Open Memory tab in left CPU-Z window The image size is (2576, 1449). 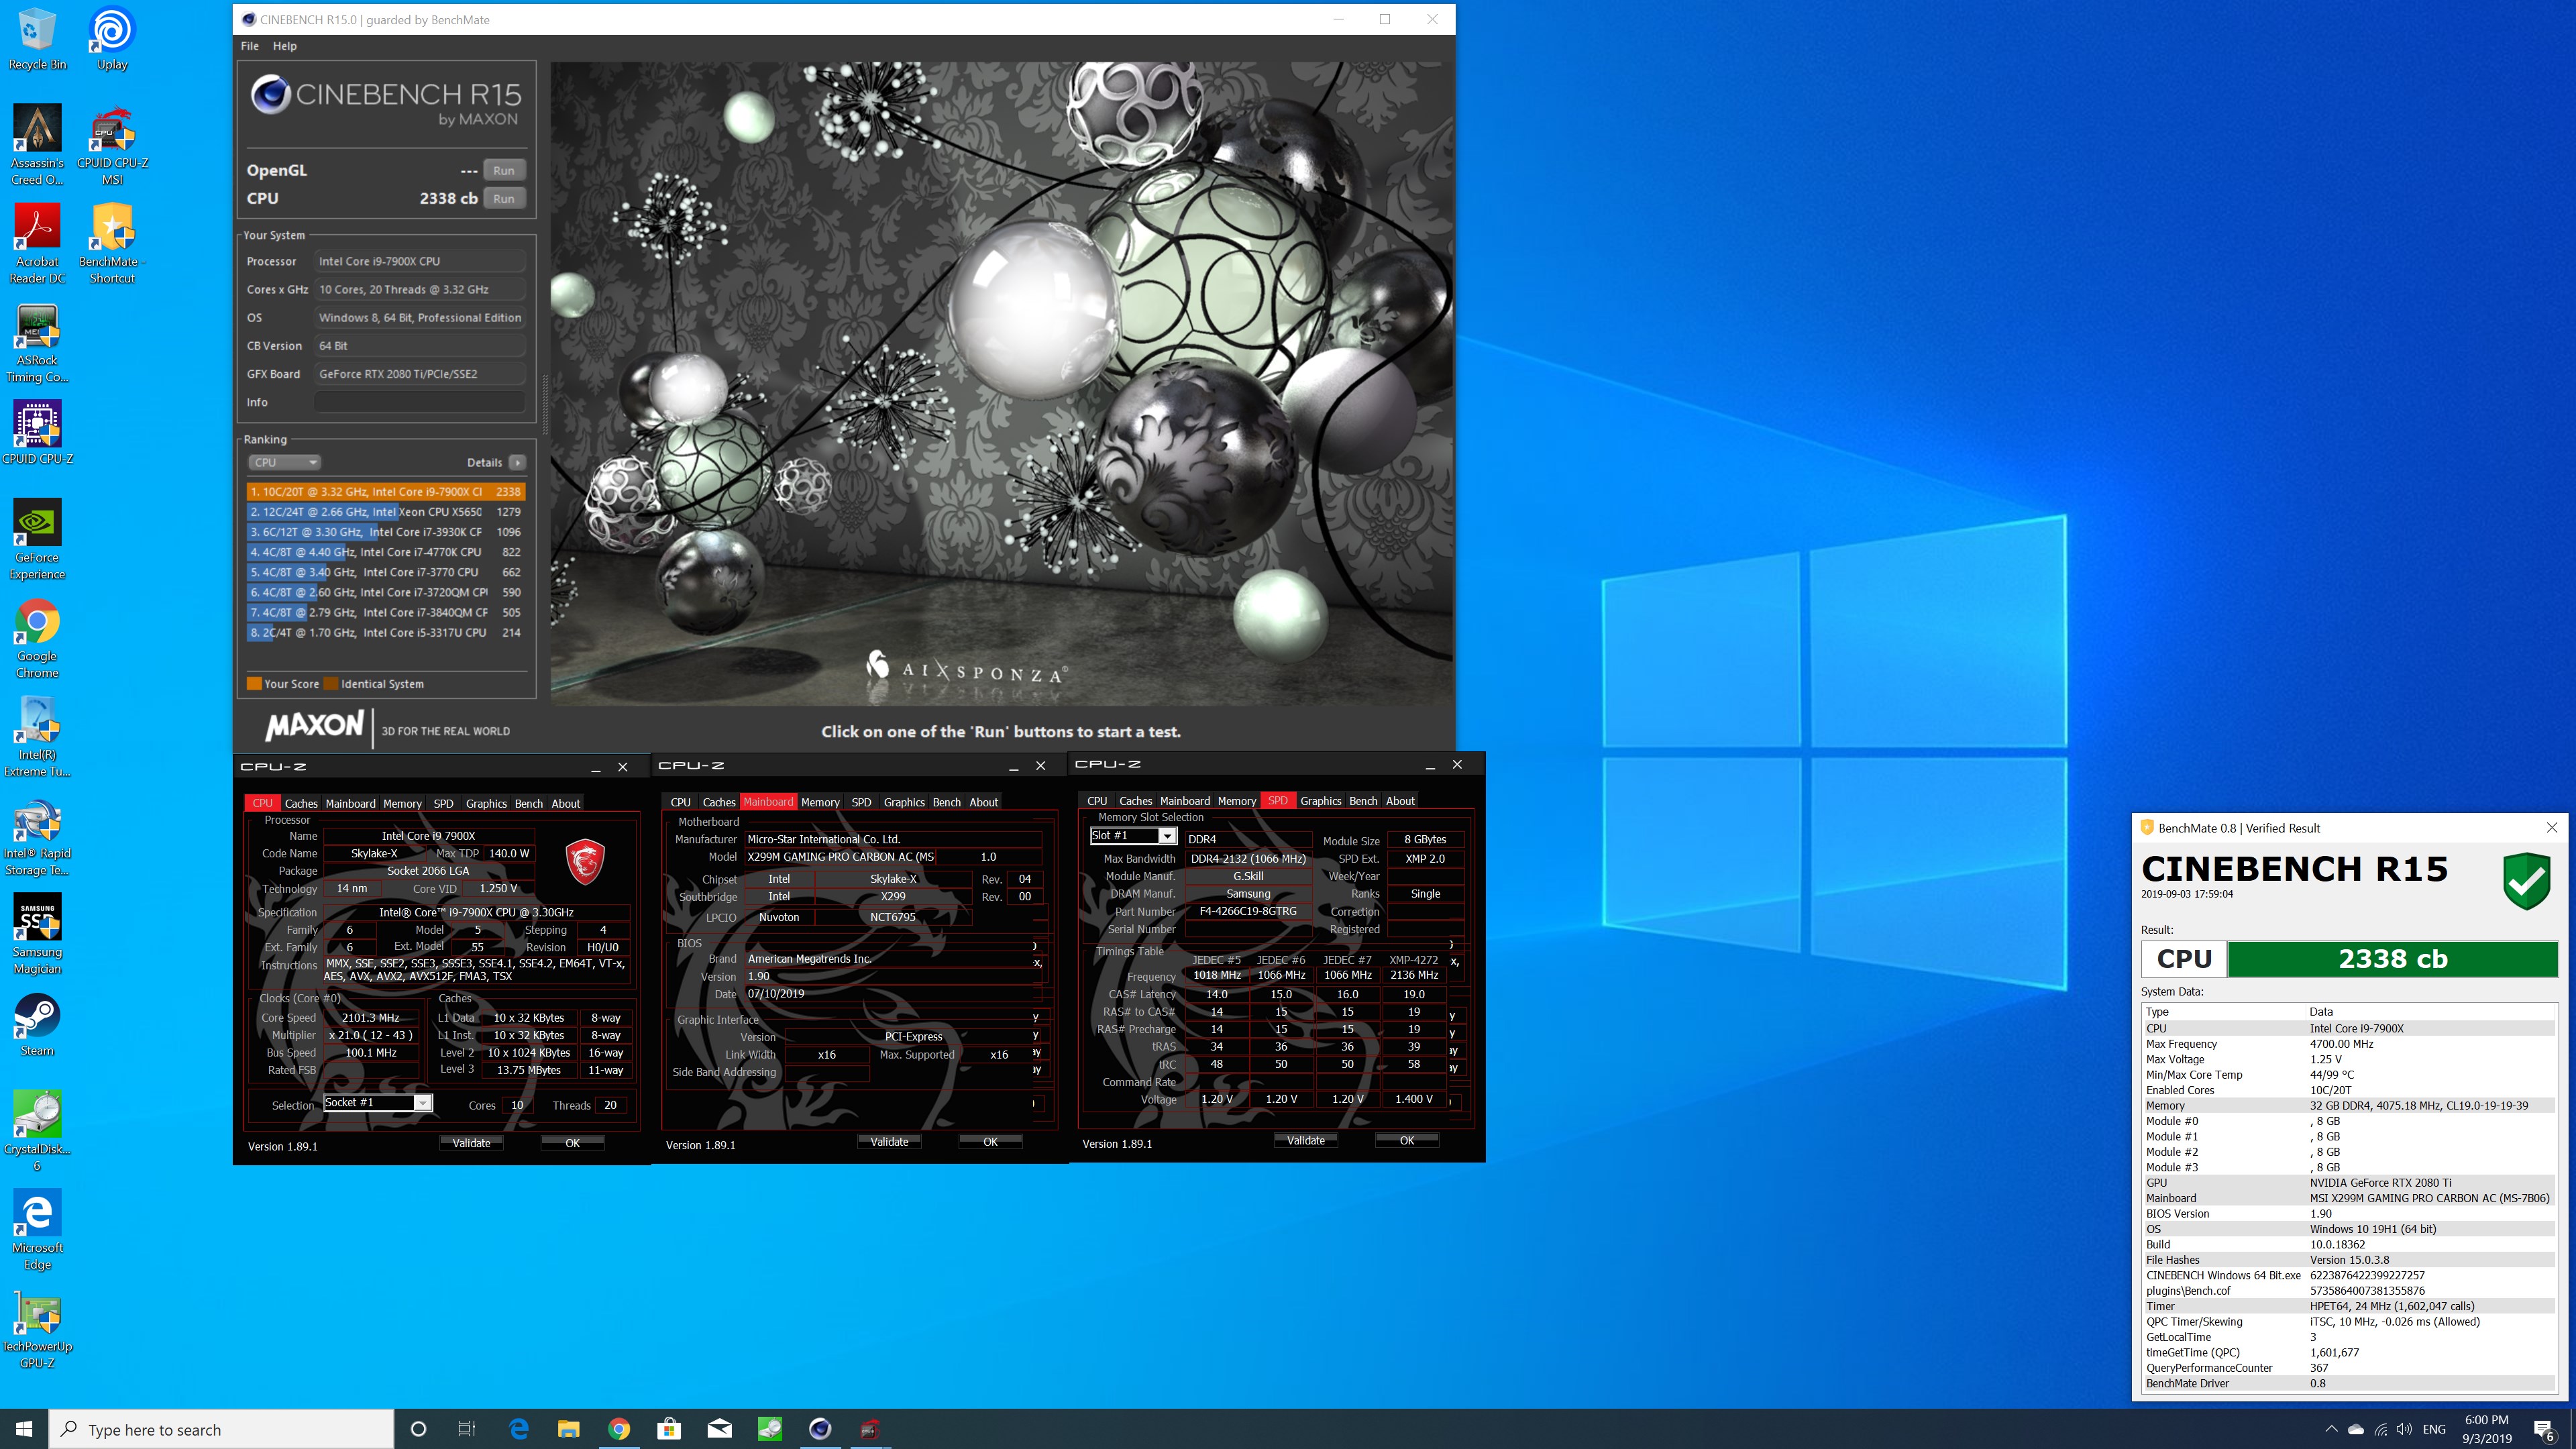(x=402, y=803)
